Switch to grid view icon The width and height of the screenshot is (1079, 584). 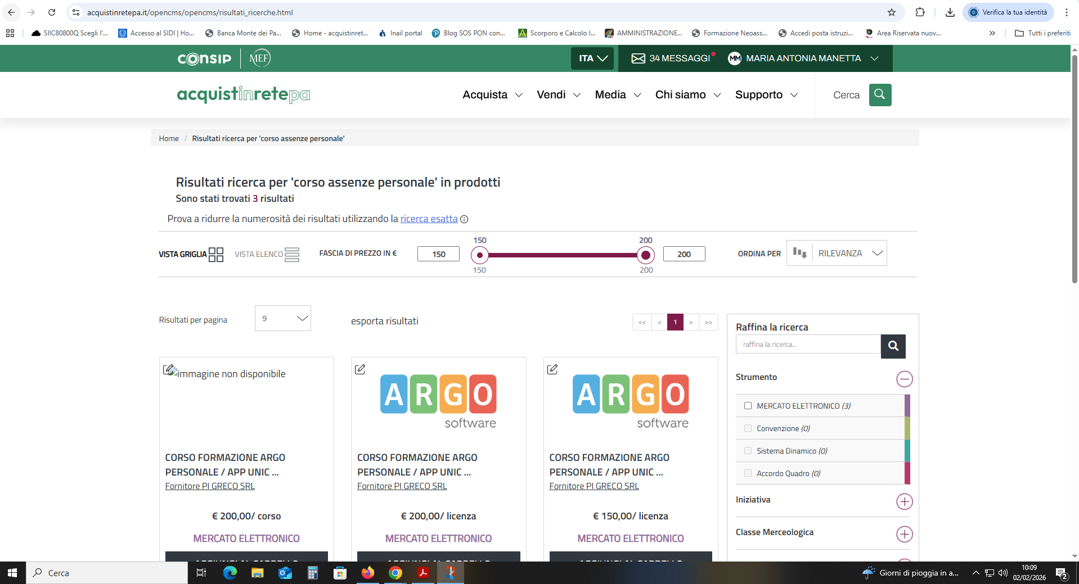click(216, 255)
